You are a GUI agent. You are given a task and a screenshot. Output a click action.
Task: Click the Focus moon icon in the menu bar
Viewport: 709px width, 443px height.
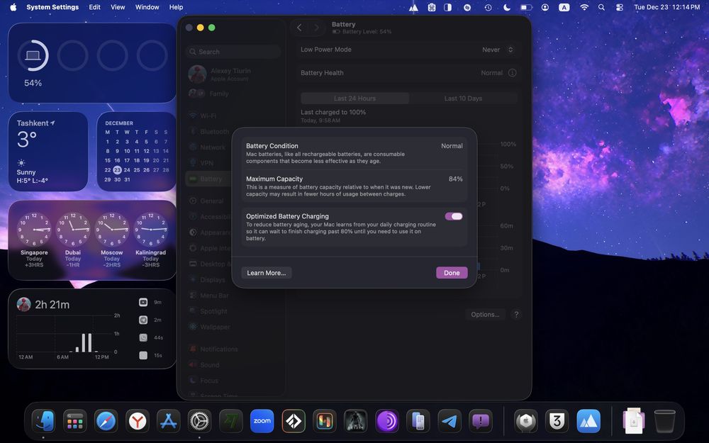pos(507,7)
